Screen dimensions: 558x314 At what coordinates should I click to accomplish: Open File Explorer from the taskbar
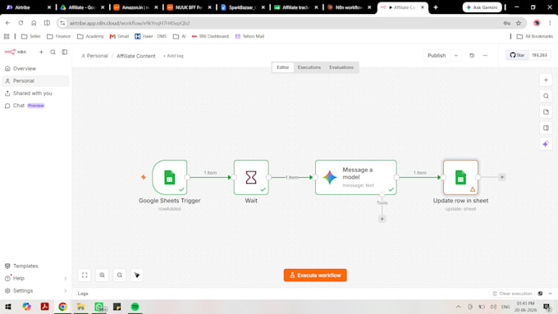click(80, 307)
